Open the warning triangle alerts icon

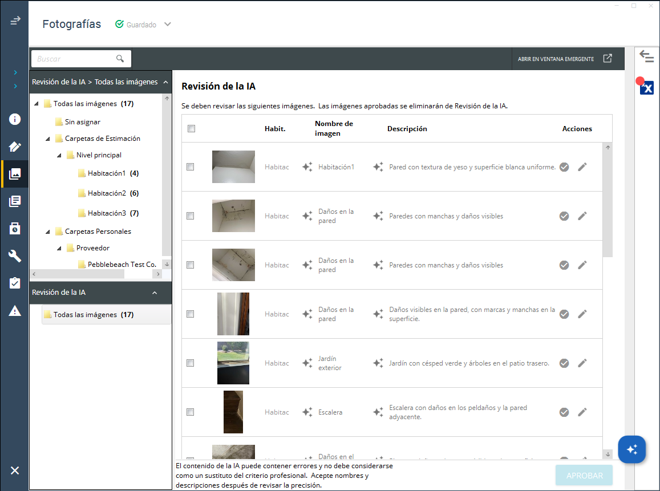15,311
